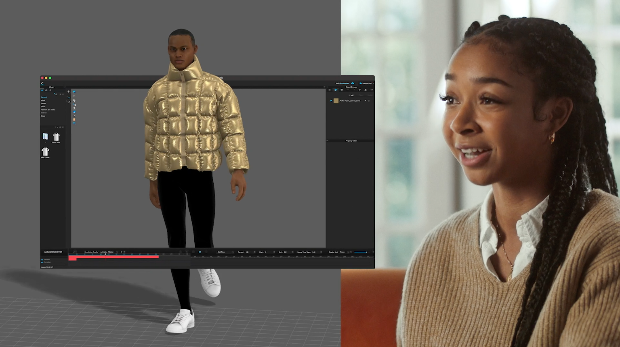
Task: Select the puffer jacket thumbnail in the Library
Action: click(45, 136)
